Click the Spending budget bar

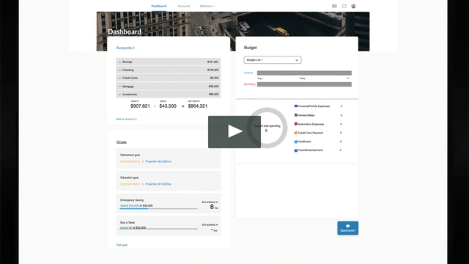coord(304,84)
